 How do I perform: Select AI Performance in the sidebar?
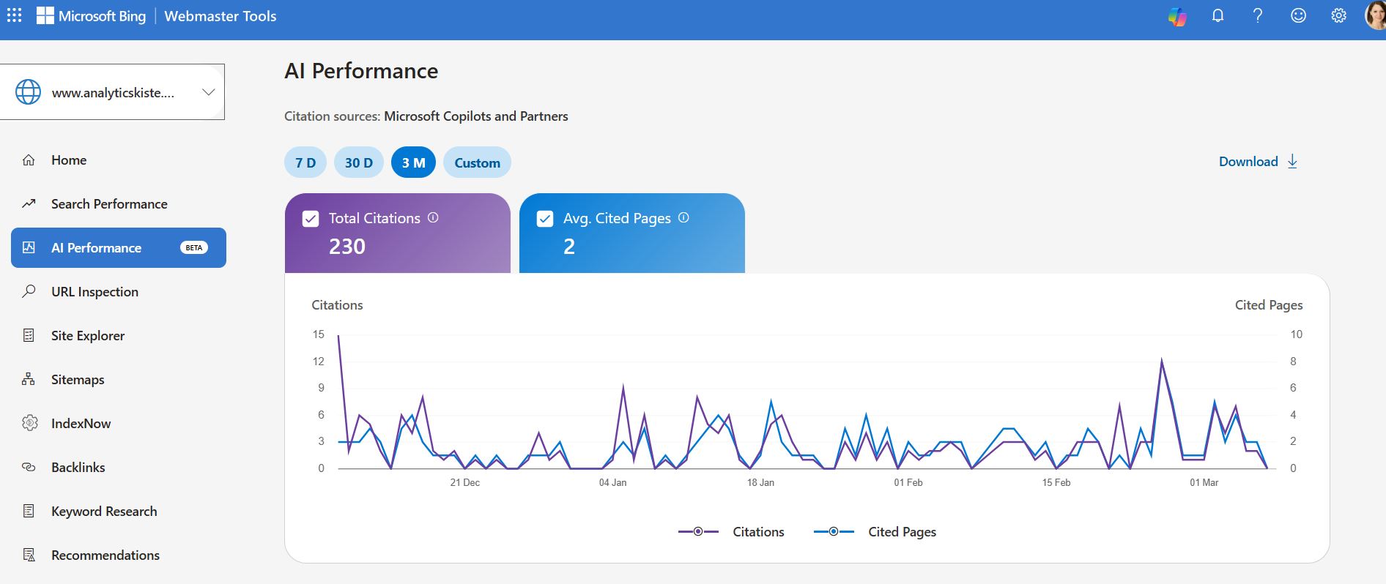[x=119, y=247]
